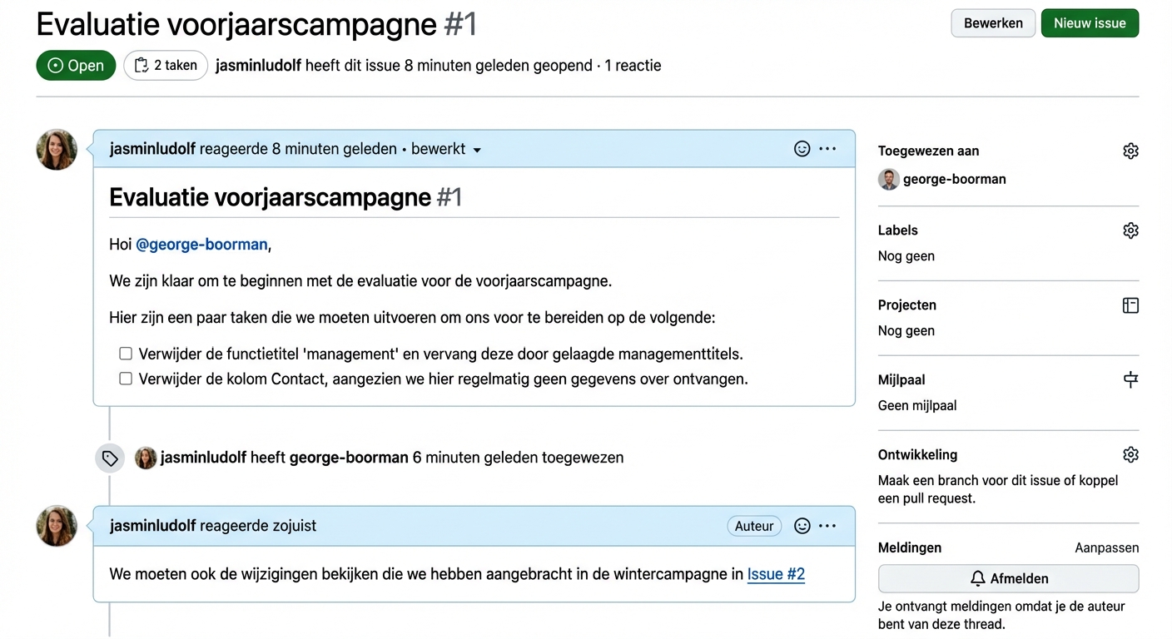This screenshot has width=1172, height=639.
Task: Check the task about removing 'management' job title
Action: (125, 353)
